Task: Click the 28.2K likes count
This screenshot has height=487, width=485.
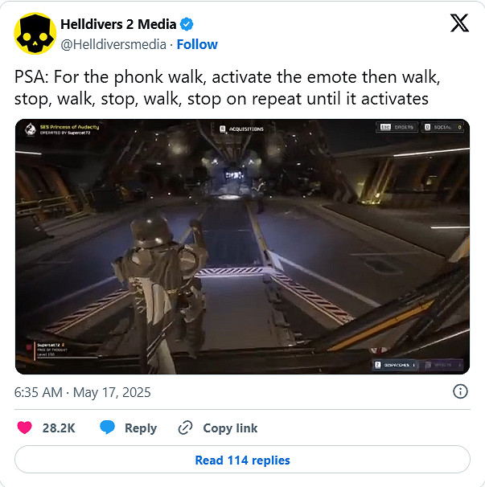Action: pos(59,428)
